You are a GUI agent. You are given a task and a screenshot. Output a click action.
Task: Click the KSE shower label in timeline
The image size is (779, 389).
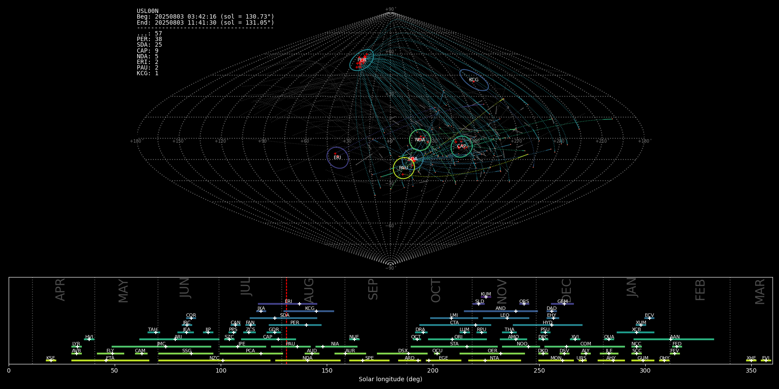pos(51,358)
